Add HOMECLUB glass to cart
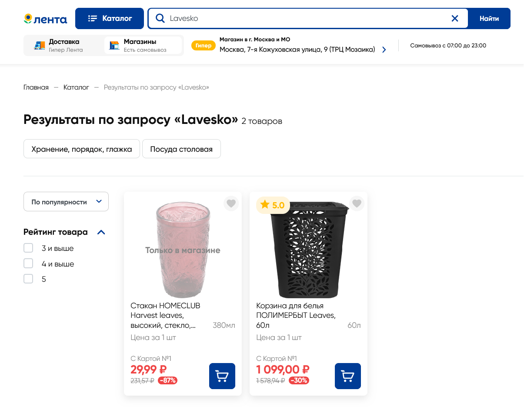 coord(222,376)
